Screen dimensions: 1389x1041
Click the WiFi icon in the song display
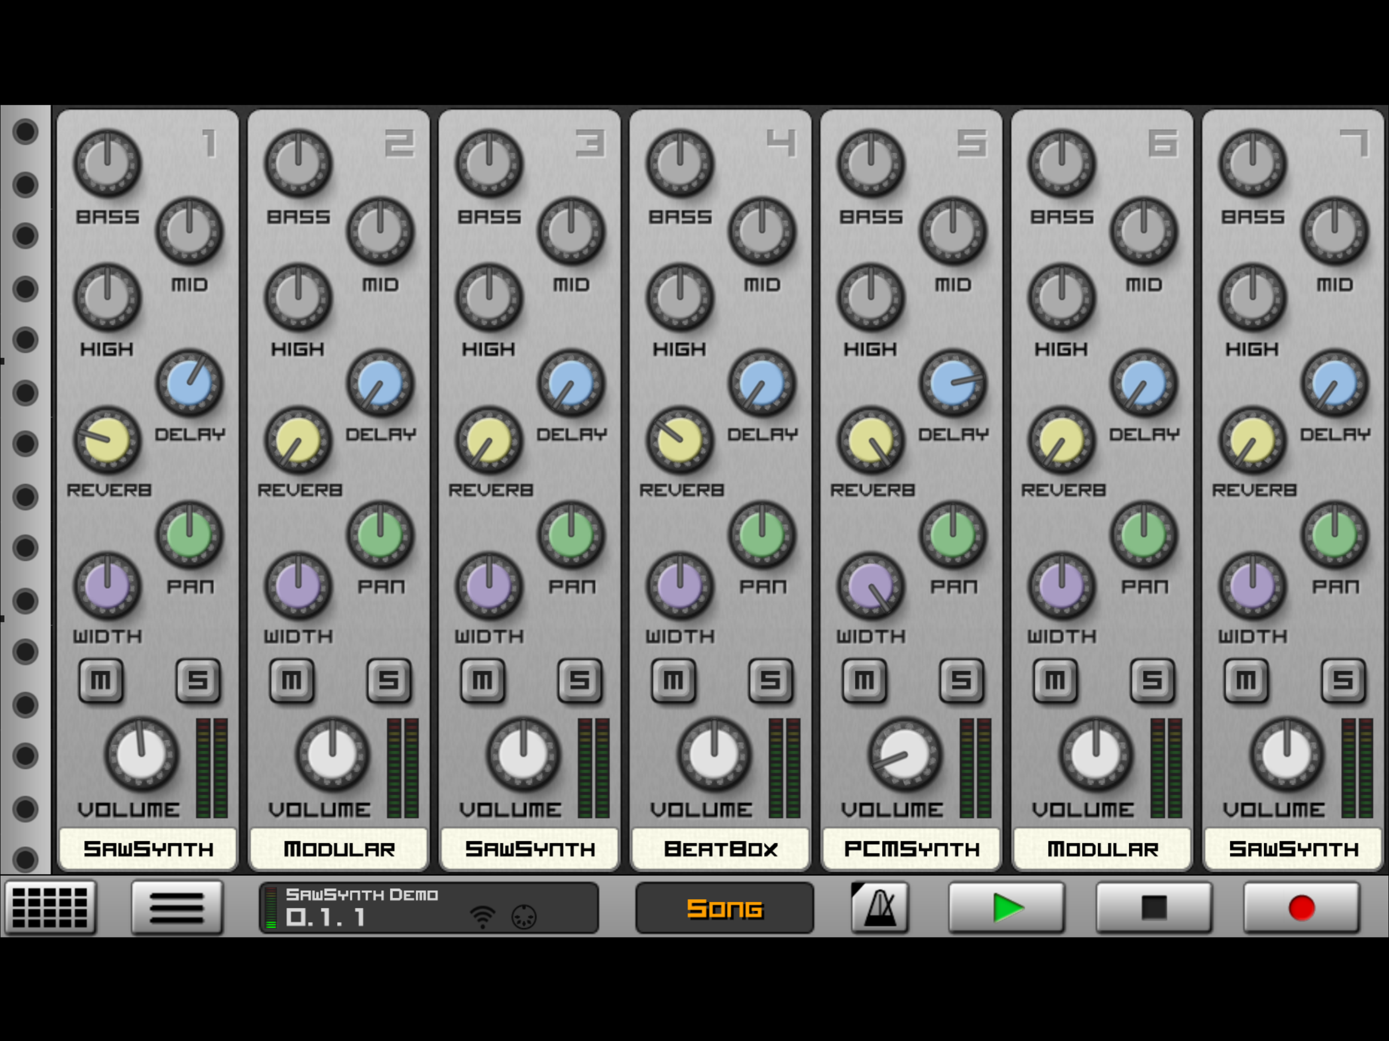(x=482, y=916)
